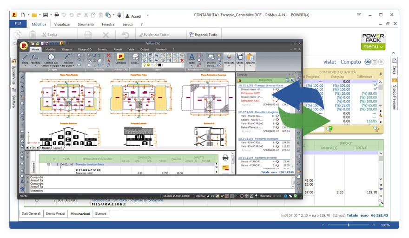Open the Finestra tab
The height and width of the screenshot is (238, 409).
point(108,24)
